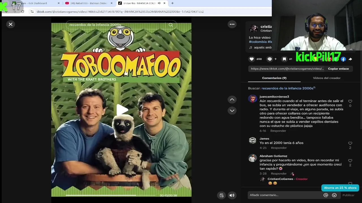Click the tiktok.com address bar URL
362x203 pixels.
click(x=120, y=12)
